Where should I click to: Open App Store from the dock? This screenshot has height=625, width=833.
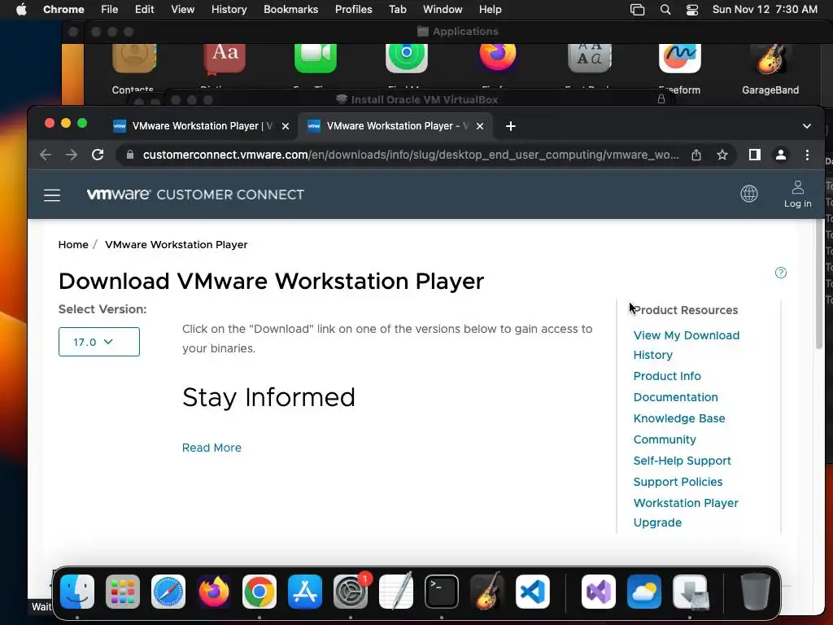[305, 592]
